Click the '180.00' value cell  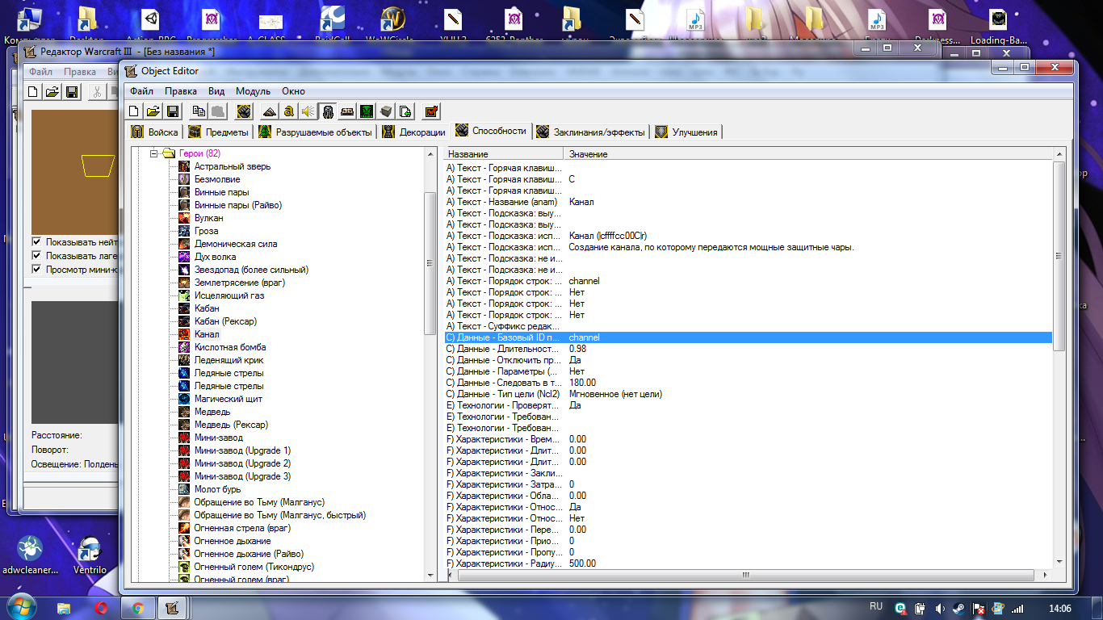pos(582,383)
